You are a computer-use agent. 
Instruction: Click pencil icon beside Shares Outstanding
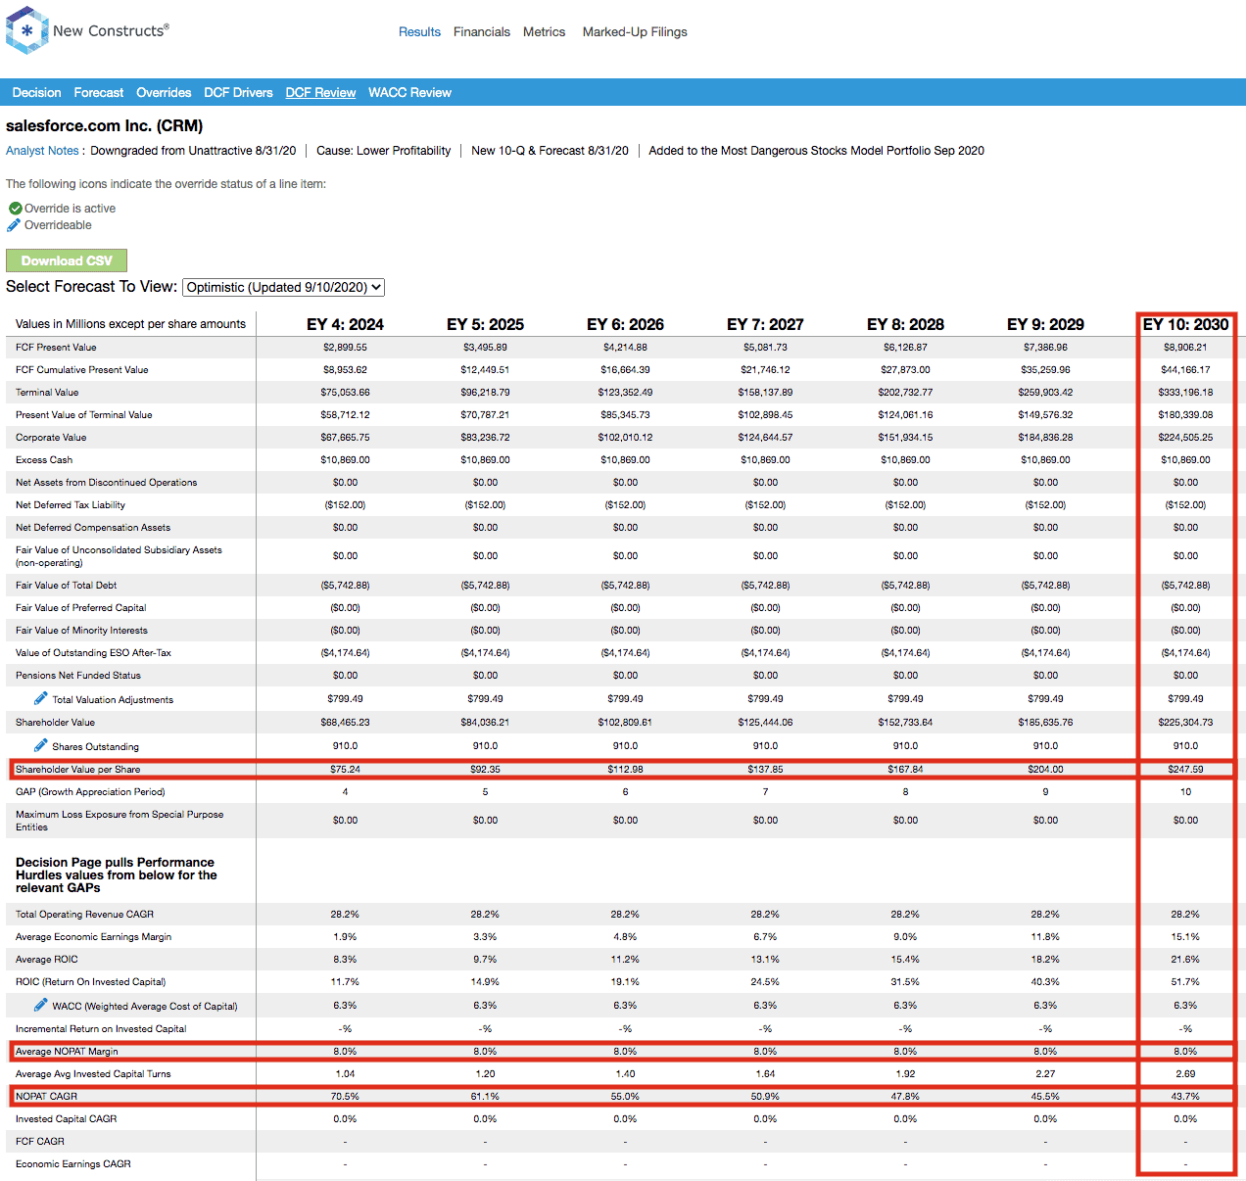(40, 745)
